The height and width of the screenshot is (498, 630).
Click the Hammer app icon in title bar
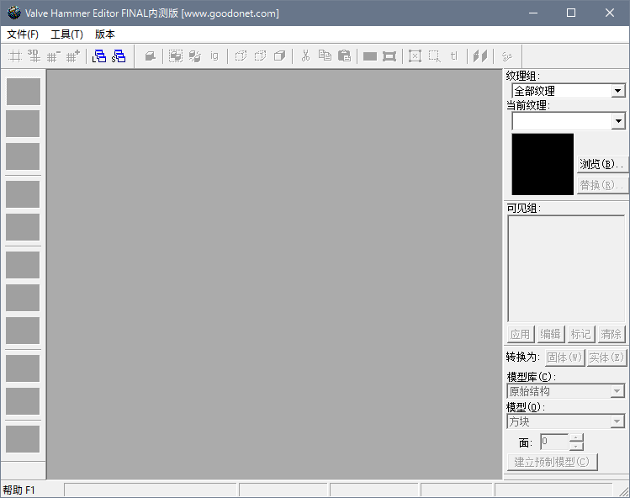click(x=14, y=13)
